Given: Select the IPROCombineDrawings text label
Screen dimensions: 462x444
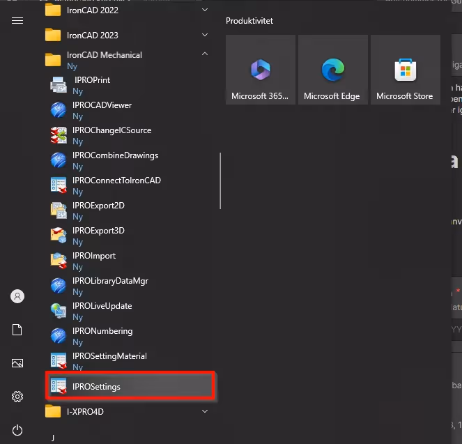Looking at the screenshot, I should [115, 155].
